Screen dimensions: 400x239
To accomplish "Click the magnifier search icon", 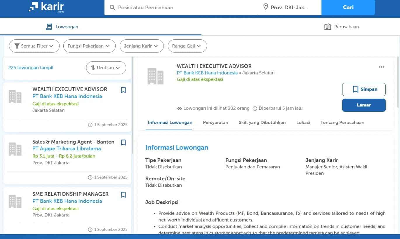I will (x=112, y=8).
